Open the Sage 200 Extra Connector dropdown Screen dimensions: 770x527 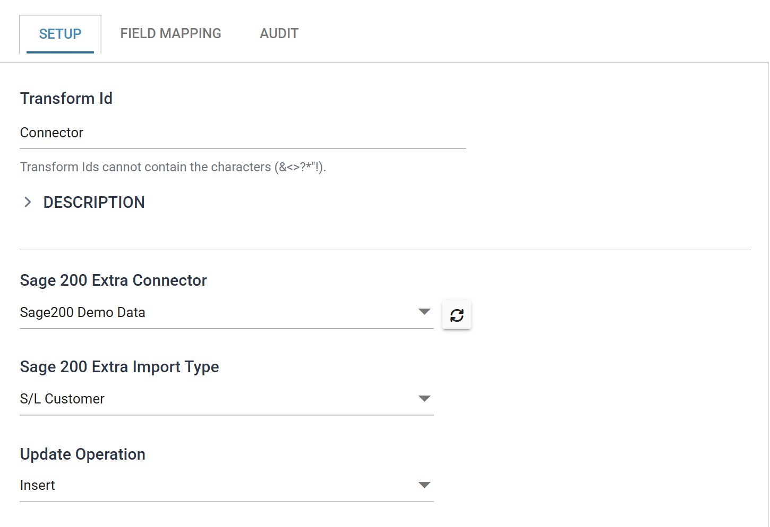pyautogui.click(x=227, y=312)
